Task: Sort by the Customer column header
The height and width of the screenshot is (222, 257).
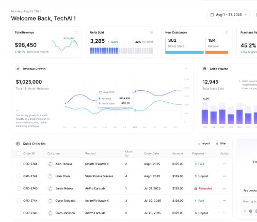Action: [x=54, y=153]
